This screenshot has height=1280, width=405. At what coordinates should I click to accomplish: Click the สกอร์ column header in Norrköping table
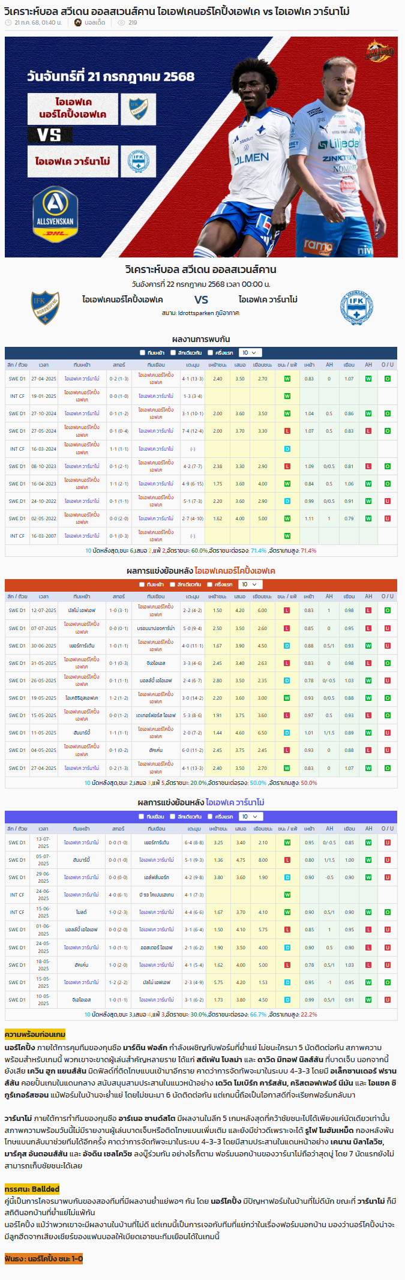pos(119,596)
